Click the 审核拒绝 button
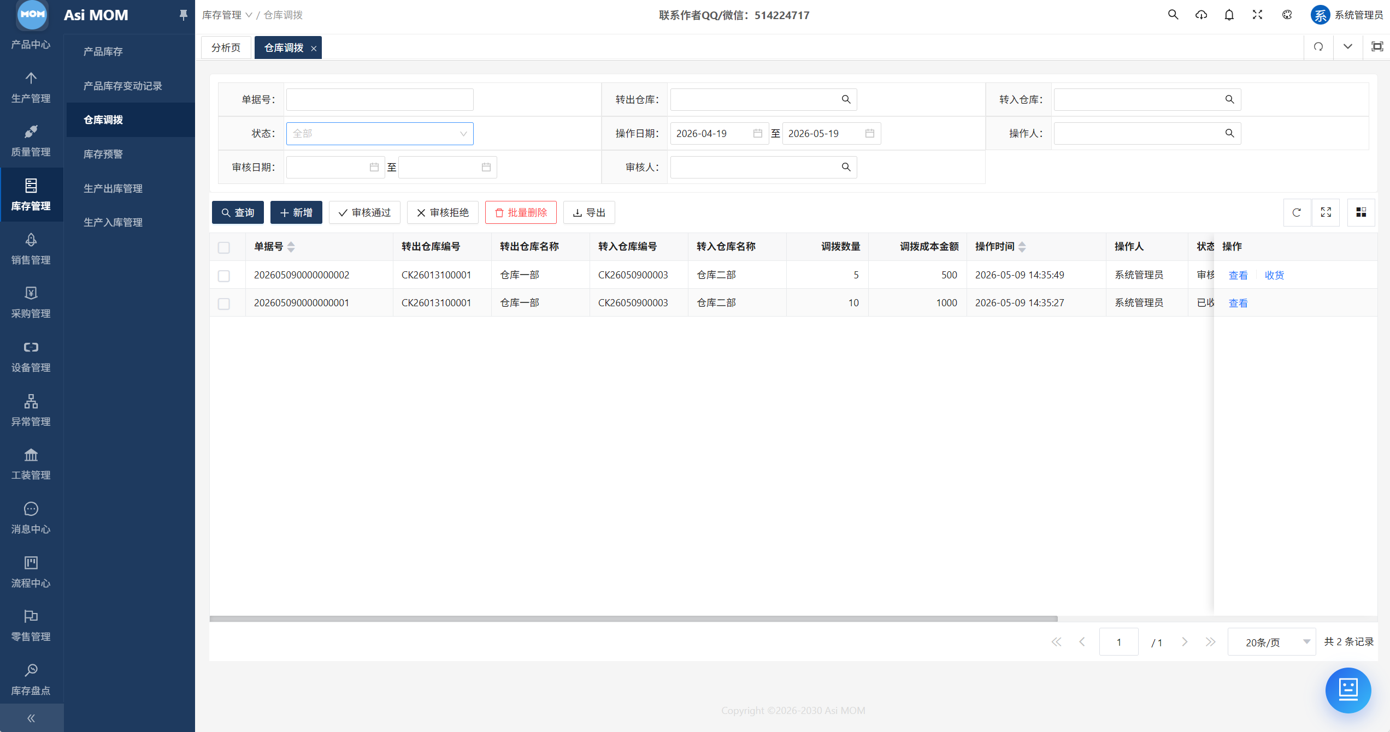Screen dimensions: 1390x732 (443, 212)
